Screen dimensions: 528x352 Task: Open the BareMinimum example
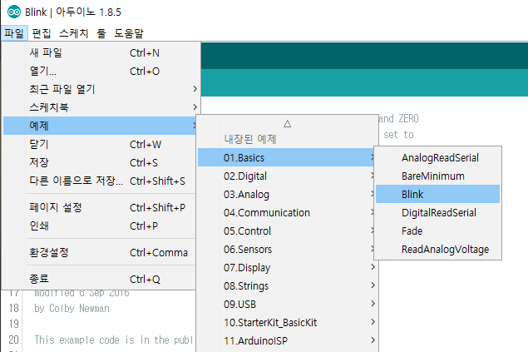(437, 176)
